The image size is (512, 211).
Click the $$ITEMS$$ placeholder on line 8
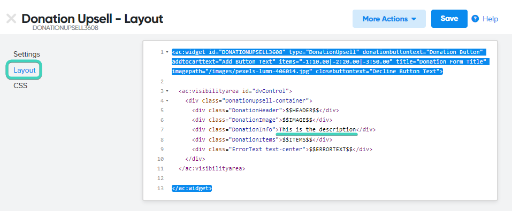point(298,139)
